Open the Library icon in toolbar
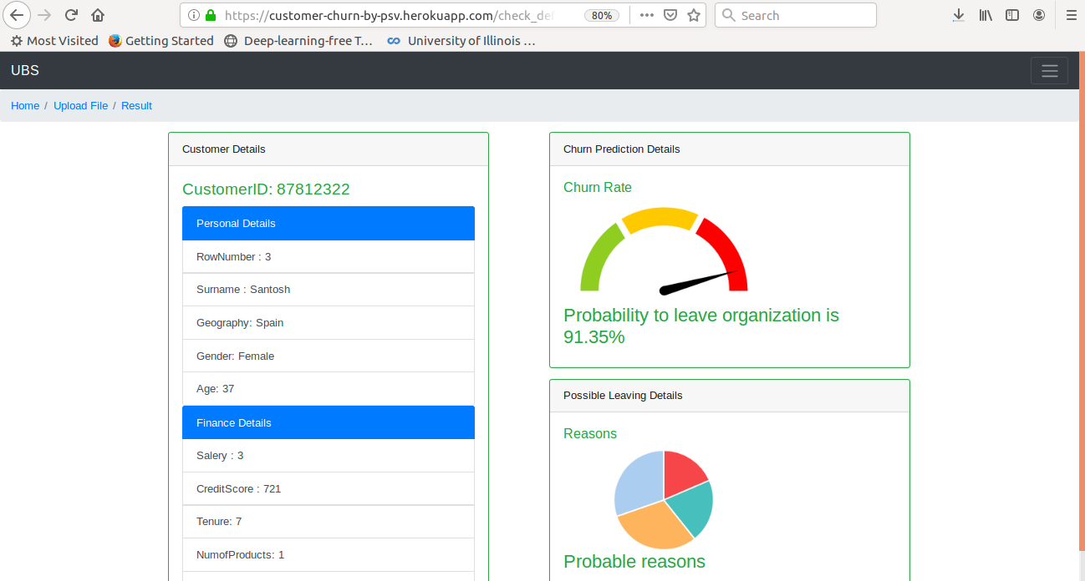The width and height of the screenshot is (1085, 581). [x=986, y=15]
